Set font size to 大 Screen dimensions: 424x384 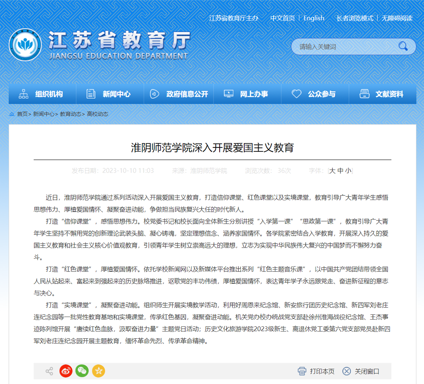332,170
